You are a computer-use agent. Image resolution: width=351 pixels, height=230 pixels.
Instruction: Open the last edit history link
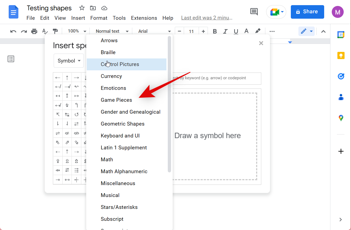tap(207, 18)
